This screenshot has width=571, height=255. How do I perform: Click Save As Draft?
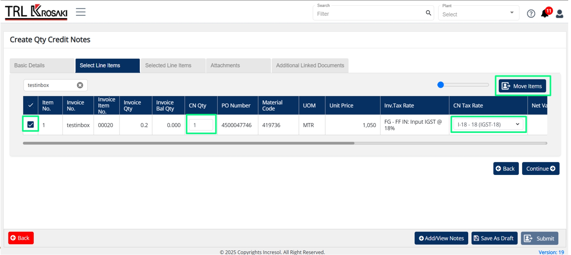(494, 238)
